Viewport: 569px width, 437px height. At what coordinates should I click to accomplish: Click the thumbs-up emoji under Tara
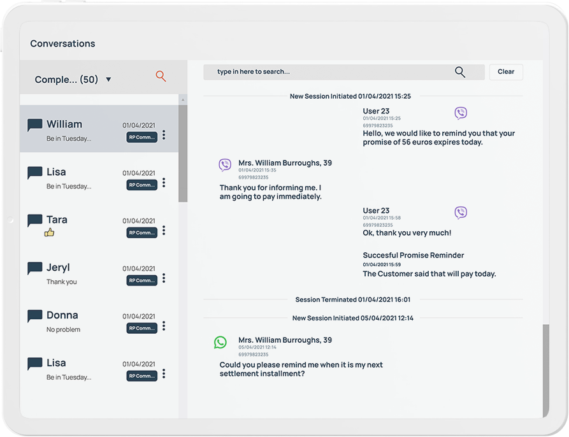point(49,233)
